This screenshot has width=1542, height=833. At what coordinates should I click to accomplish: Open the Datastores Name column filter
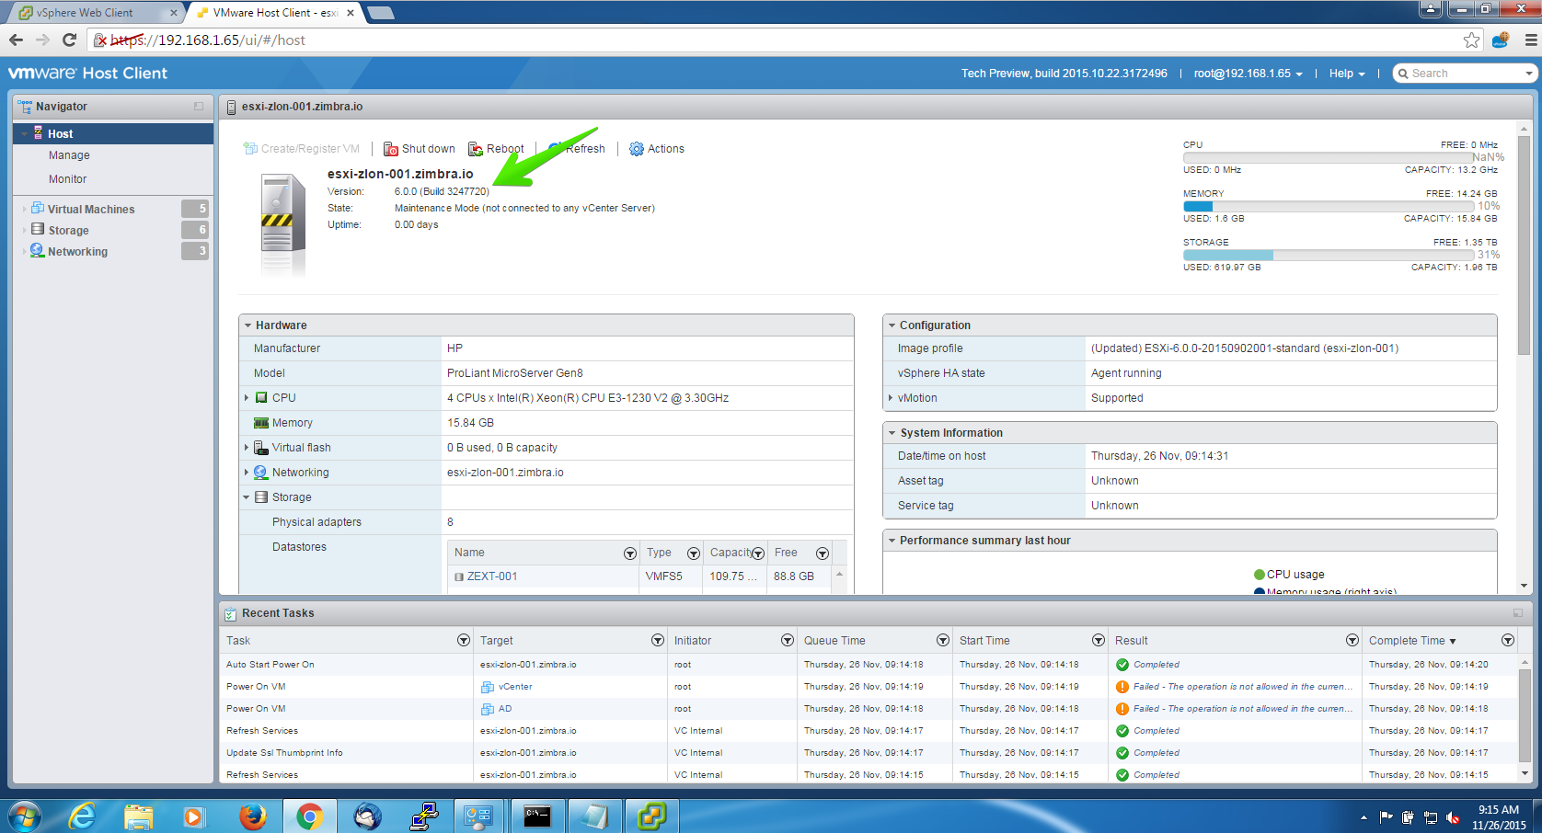click(x=630, y=553)
